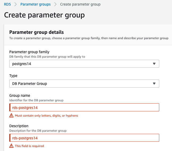This screenshot has height=151, width=172.
Task: Click the Parameter group details section header
Action: pos(36,32)
